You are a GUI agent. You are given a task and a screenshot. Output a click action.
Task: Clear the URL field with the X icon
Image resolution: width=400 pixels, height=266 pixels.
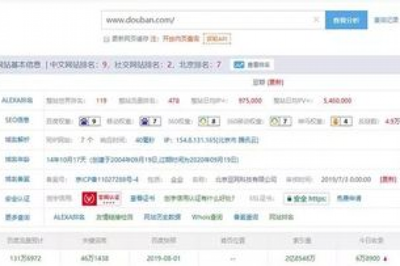pos(316,20)
